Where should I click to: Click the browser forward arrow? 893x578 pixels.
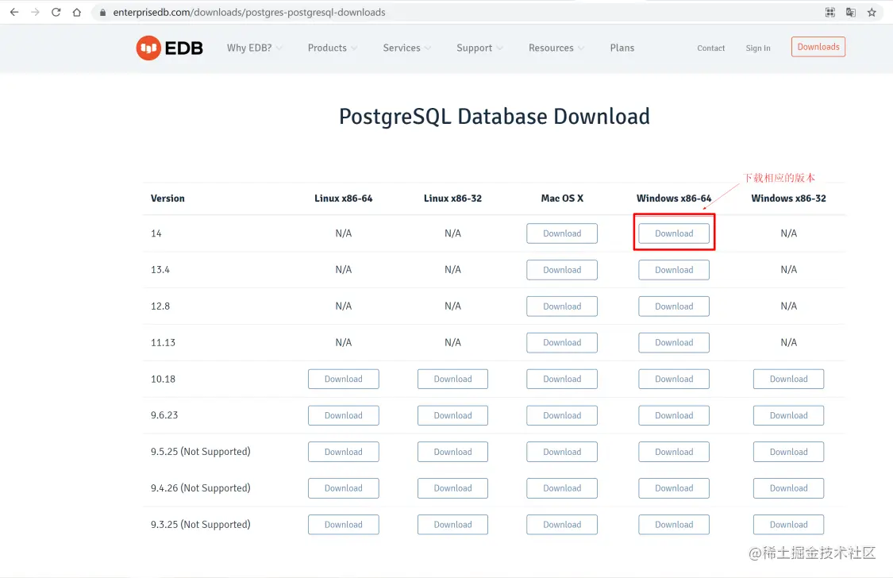click(35, 12)
